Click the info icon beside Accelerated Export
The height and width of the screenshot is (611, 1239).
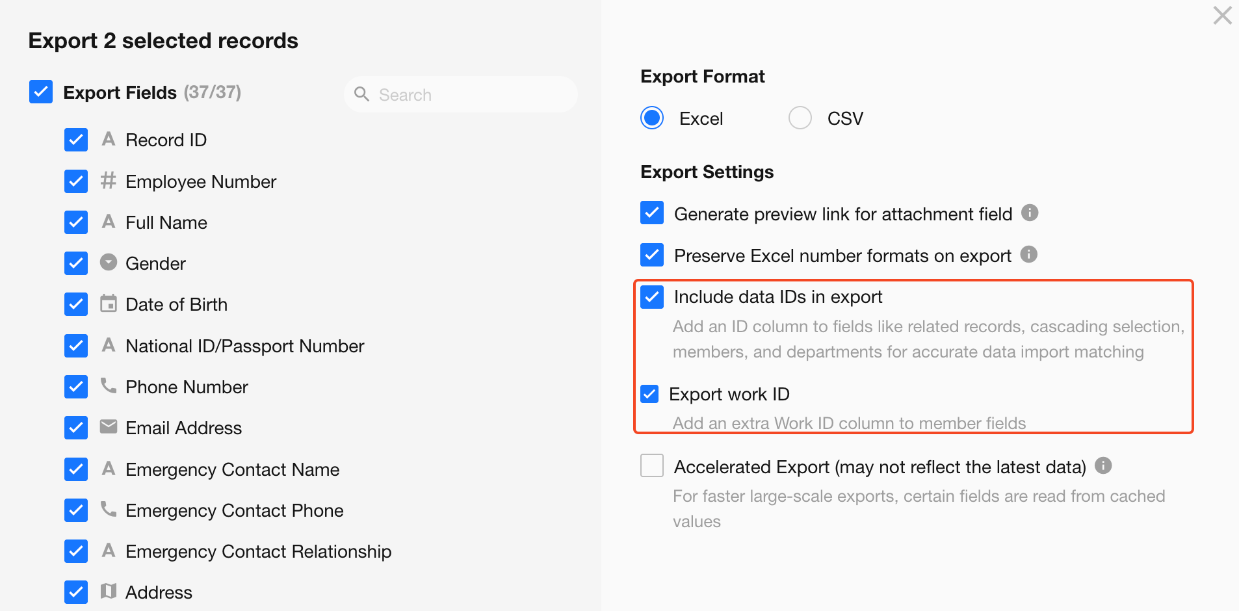[1103, 465]
